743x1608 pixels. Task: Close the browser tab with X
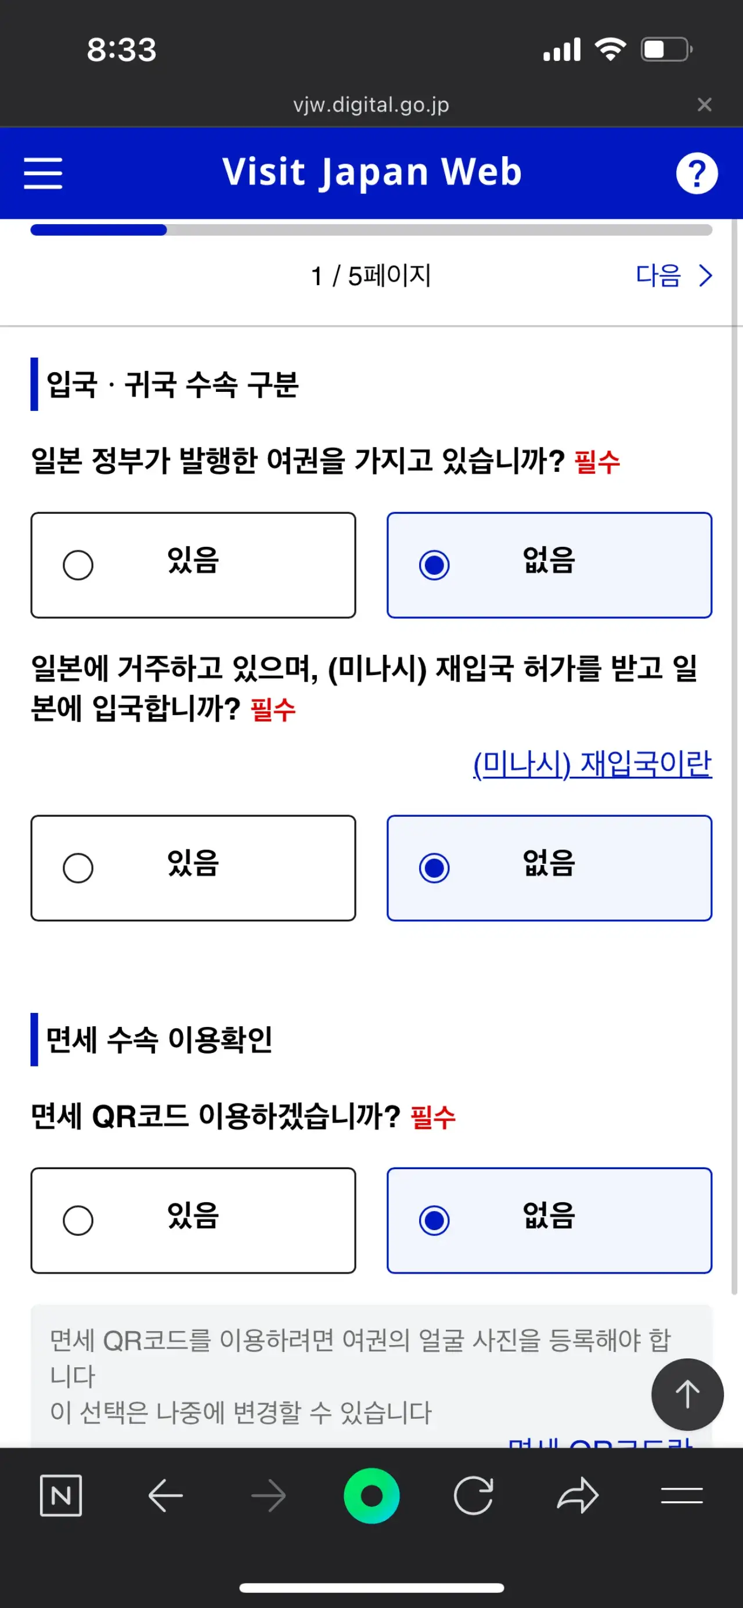[x=704, y=104]
